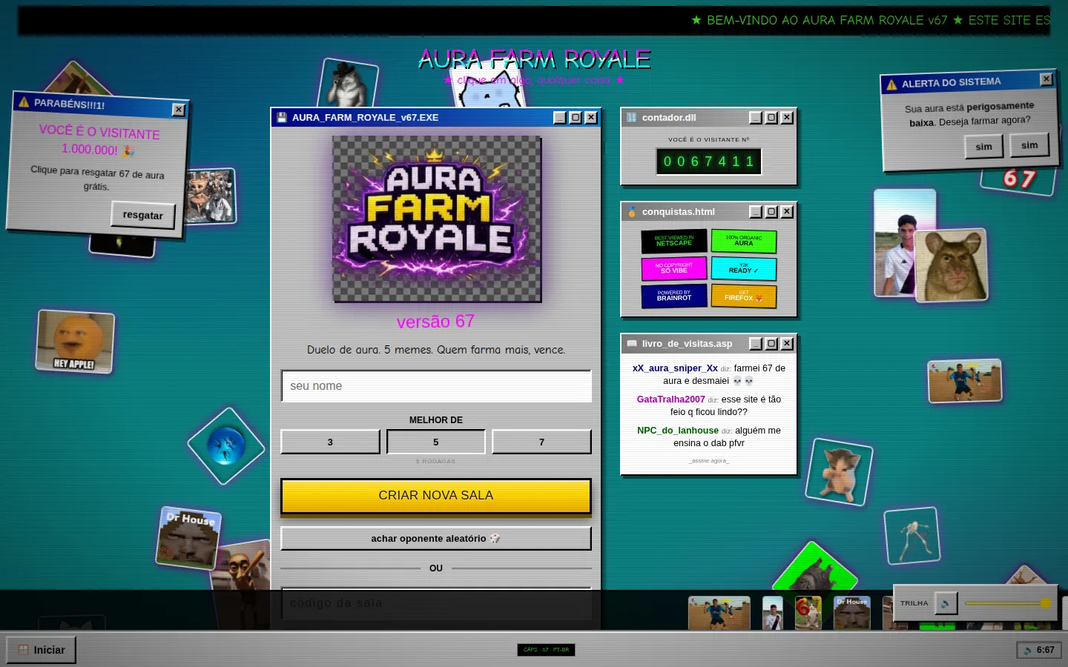This screenshot has width=1068, height=667.
Task: Click the Y2K Ready badge
Action: (743, 268)
